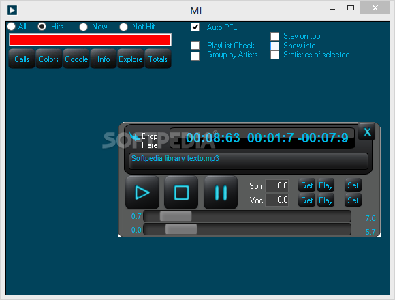Click the play triangle button
Viewport: 395px width, 300px height.
coord(142,192)
